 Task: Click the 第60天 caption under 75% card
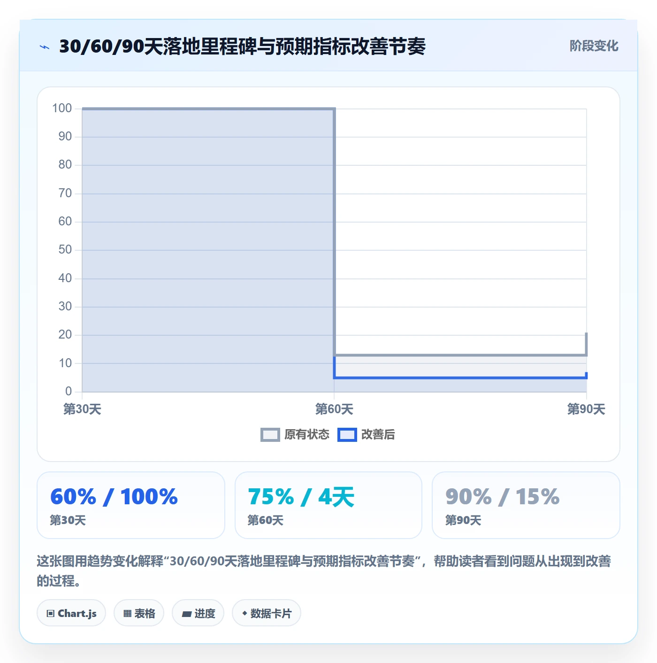[x=266, y=520]
